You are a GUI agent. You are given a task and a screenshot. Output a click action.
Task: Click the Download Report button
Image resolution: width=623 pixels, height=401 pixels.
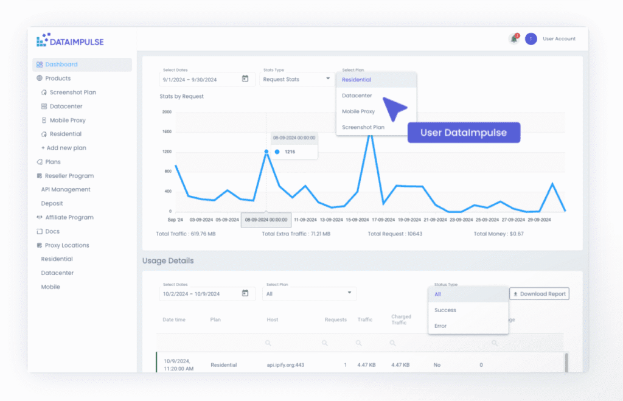click(x=539, y=294)
